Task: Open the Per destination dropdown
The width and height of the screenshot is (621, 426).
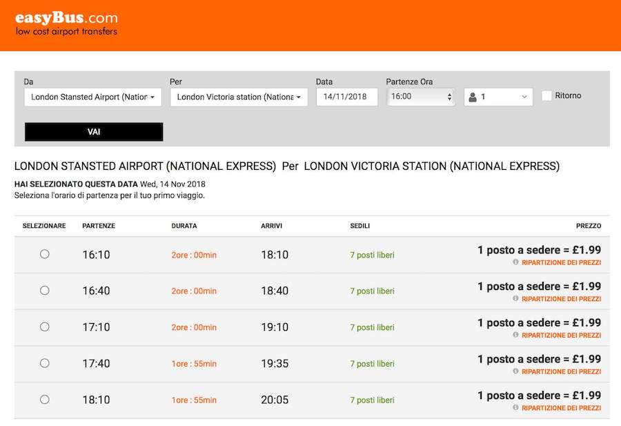Action: (x=239, y=97)
